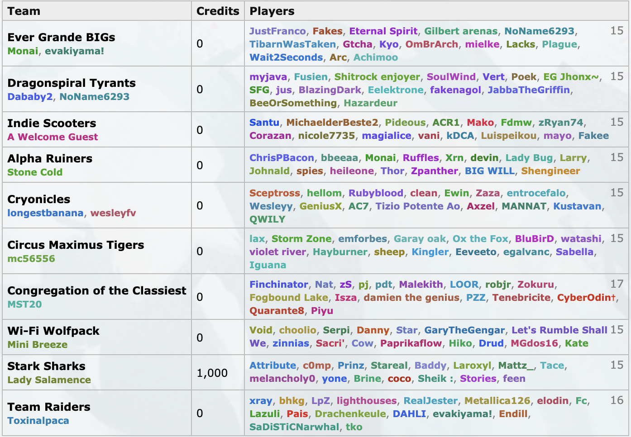This screenshot has width=631, height=437.
Task: Open Dababy2 manager link under Dragonspiral Tyrants
Action: (x=30, y=97)
